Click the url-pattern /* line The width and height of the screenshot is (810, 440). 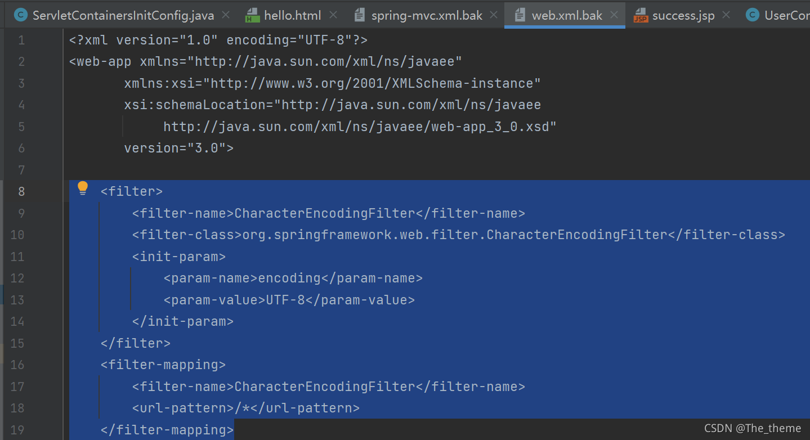click(x=246, y=408)
